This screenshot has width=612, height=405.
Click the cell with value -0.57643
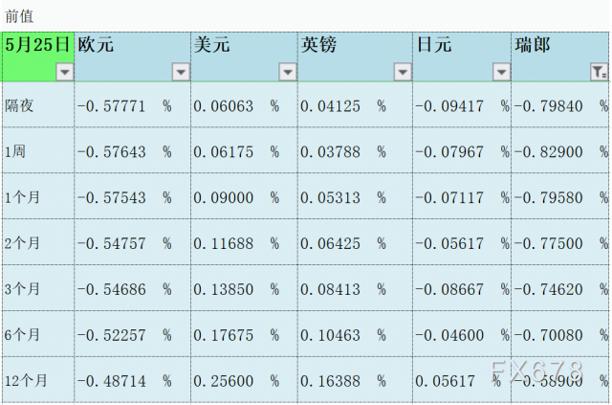click(x=132, y=150)
